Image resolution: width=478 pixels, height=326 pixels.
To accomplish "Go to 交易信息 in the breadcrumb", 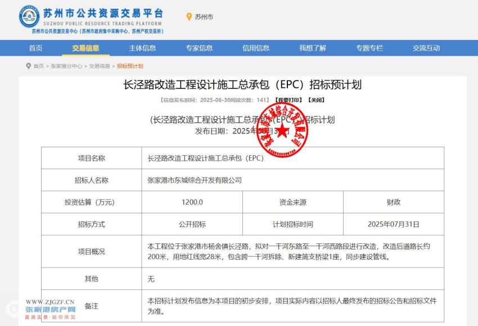I will (x=100, y=66).
